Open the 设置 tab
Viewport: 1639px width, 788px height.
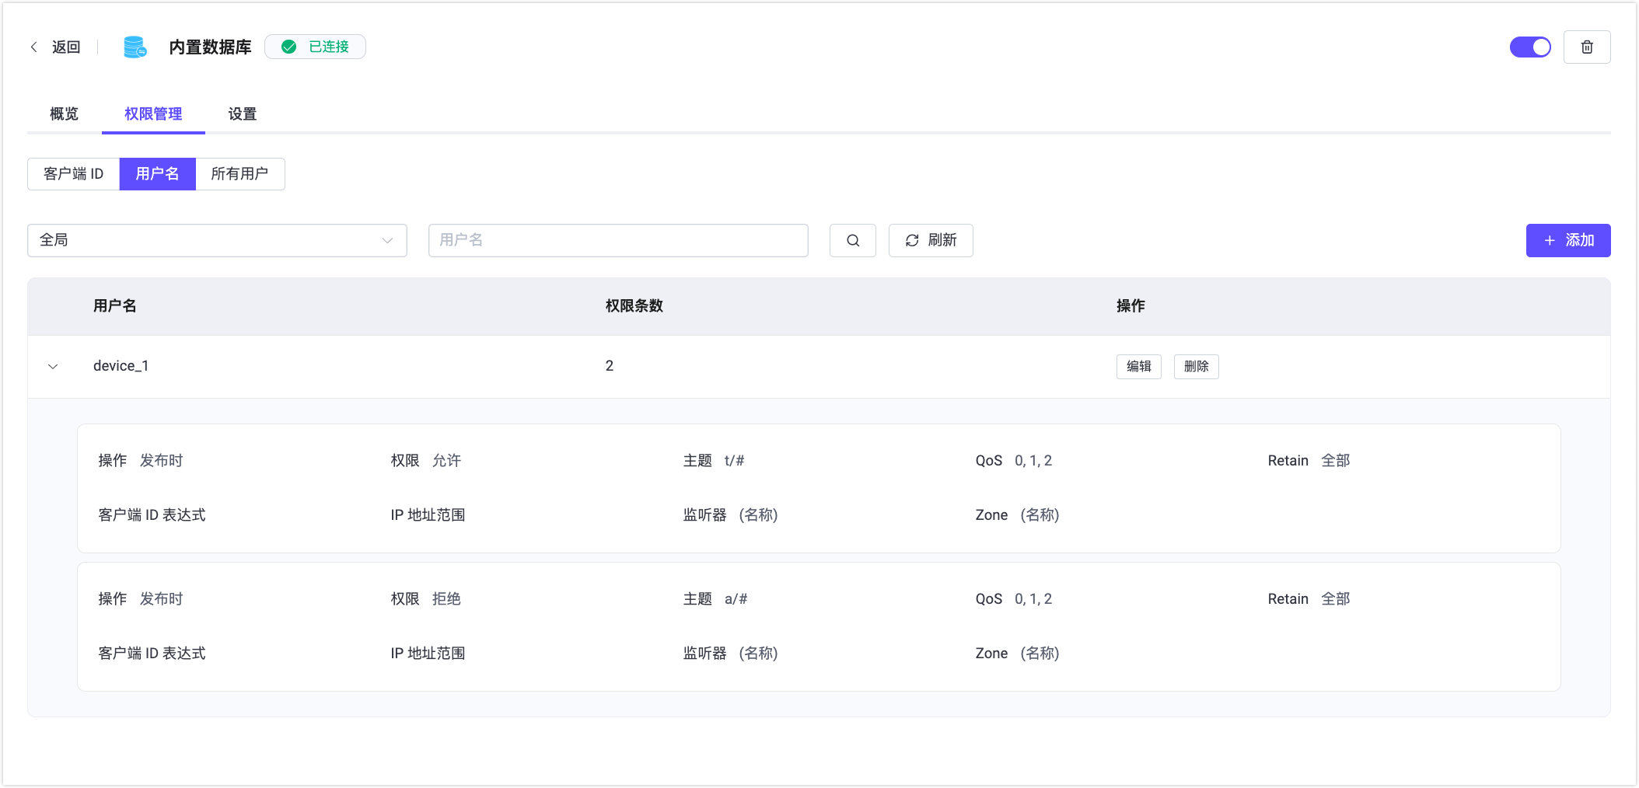(x=242, y=114)
